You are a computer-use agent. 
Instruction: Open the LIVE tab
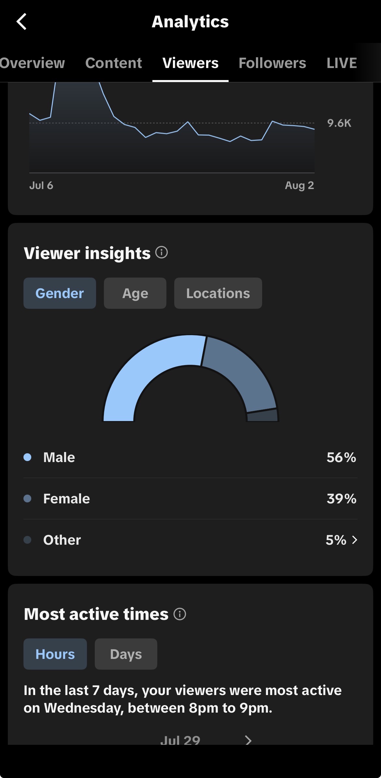(342, 63)
